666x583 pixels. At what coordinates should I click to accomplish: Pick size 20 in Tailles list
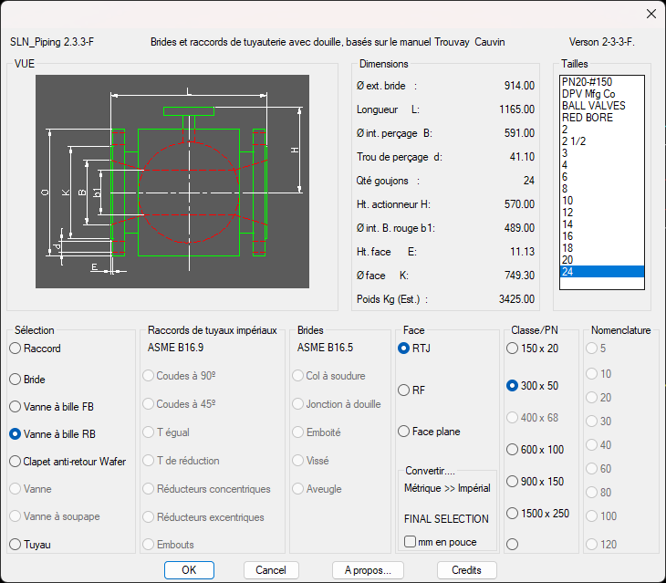[602, 260]
